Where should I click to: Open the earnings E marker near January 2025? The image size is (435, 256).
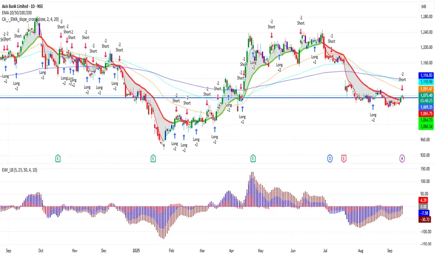pyautogui.click(x=153, y=158)
